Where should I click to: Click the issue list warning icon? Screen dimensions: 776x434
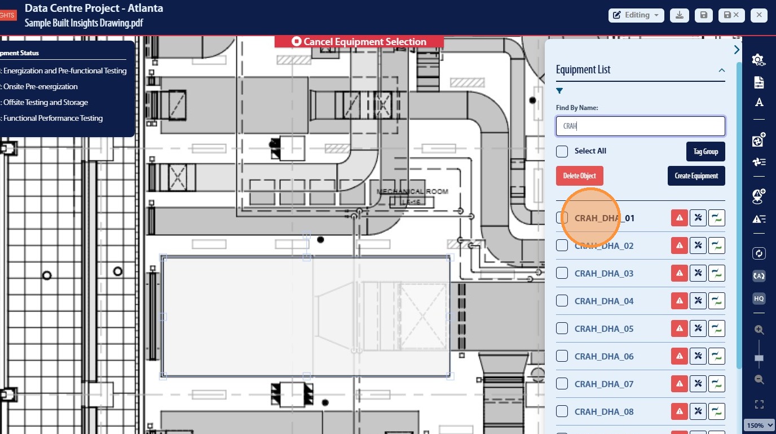[x=759, y=219]
